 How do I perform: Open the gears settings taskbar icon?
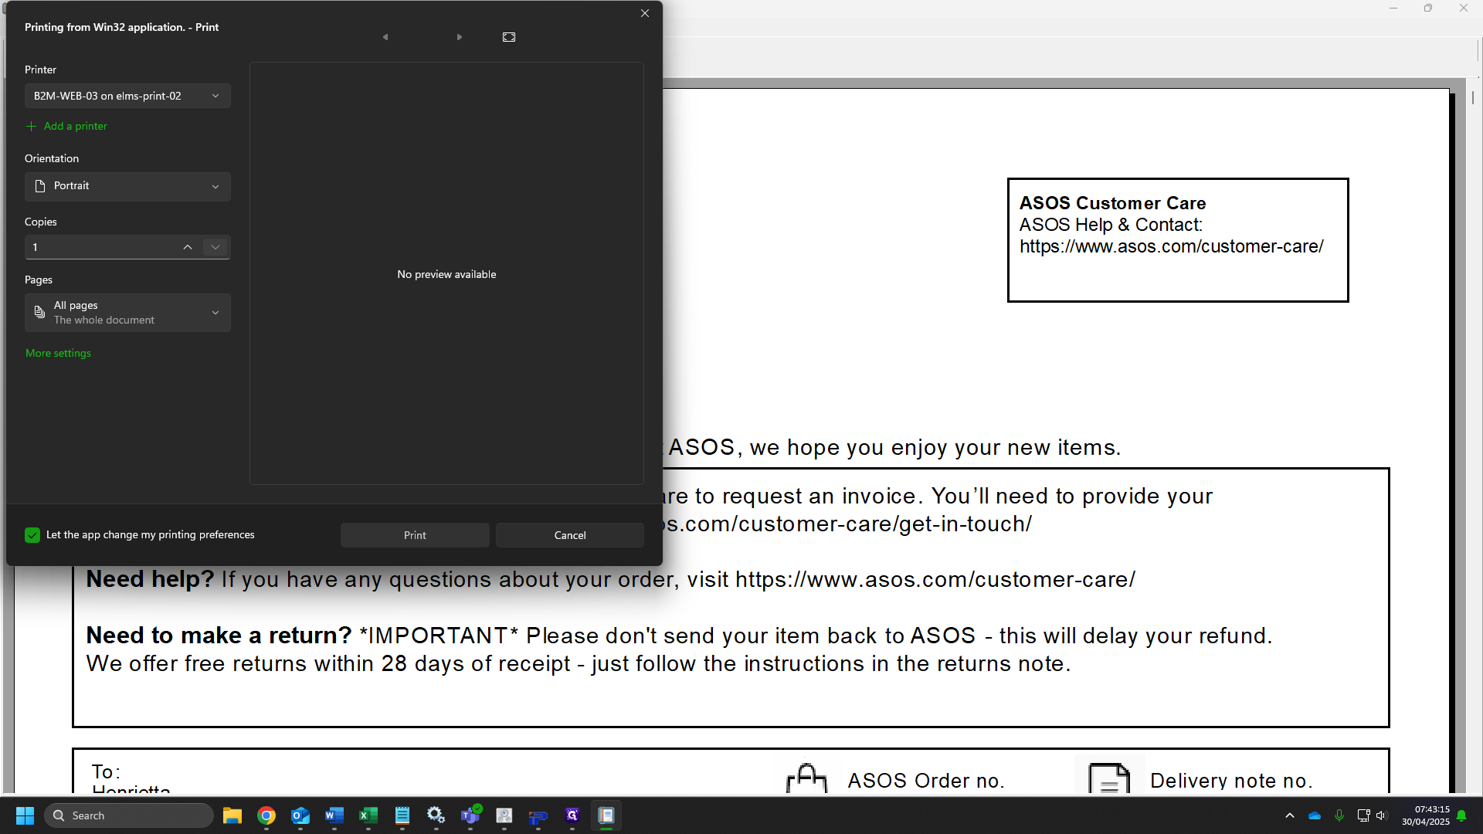pyautogui.click(x=436, y=815)
